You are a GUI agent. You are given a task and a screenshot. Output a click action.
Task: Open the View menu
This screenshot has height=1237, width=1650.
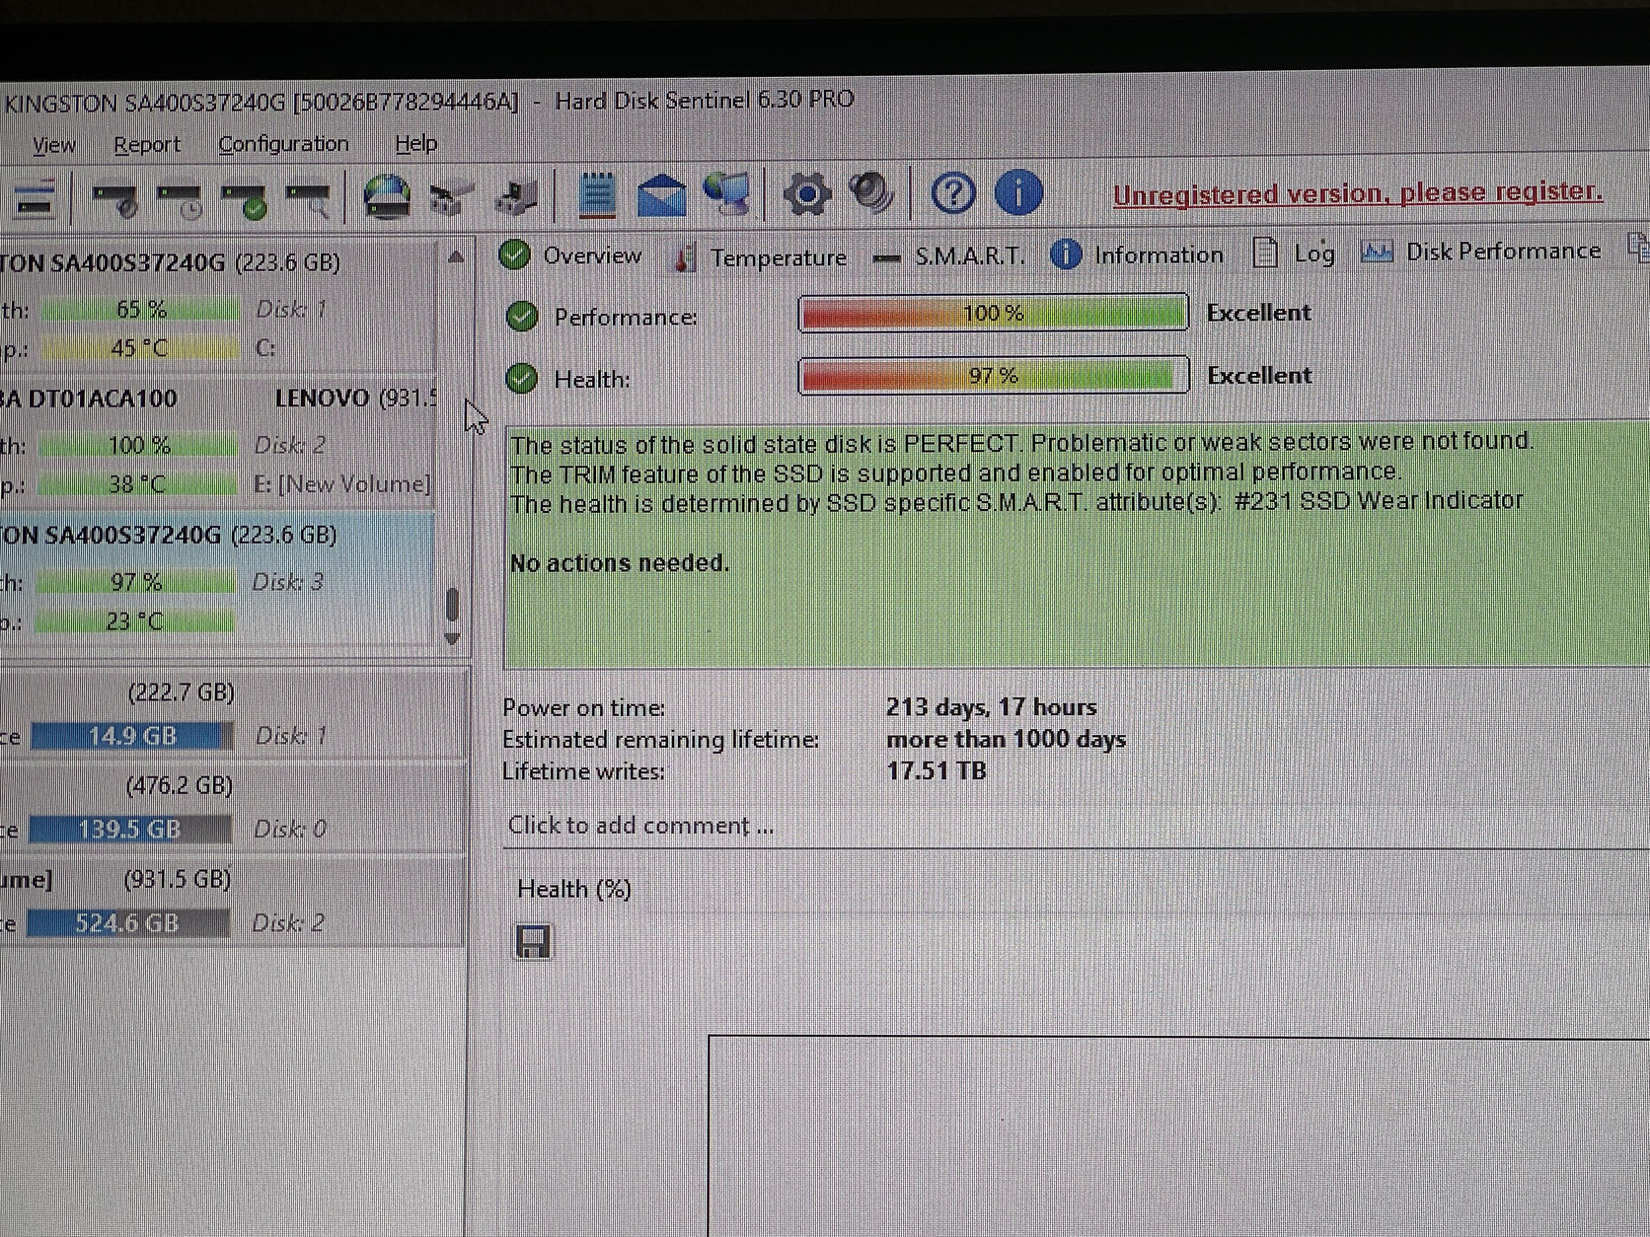[x=54, y=145]
